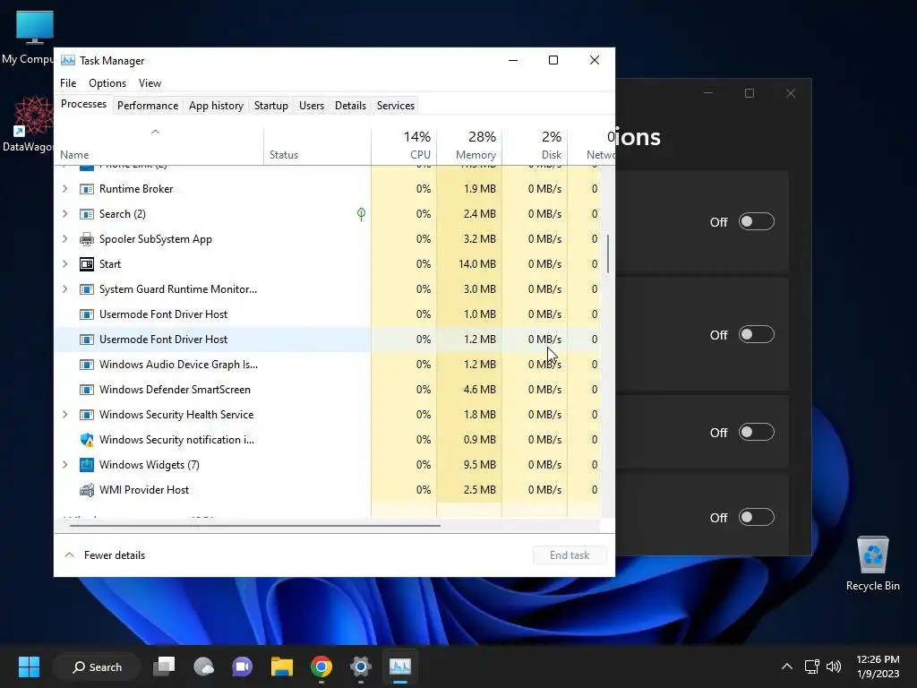This screenshot has width=917, height=688.
Task: Expand the Spooler SubSystem App group
Action: tap(64, 239)
